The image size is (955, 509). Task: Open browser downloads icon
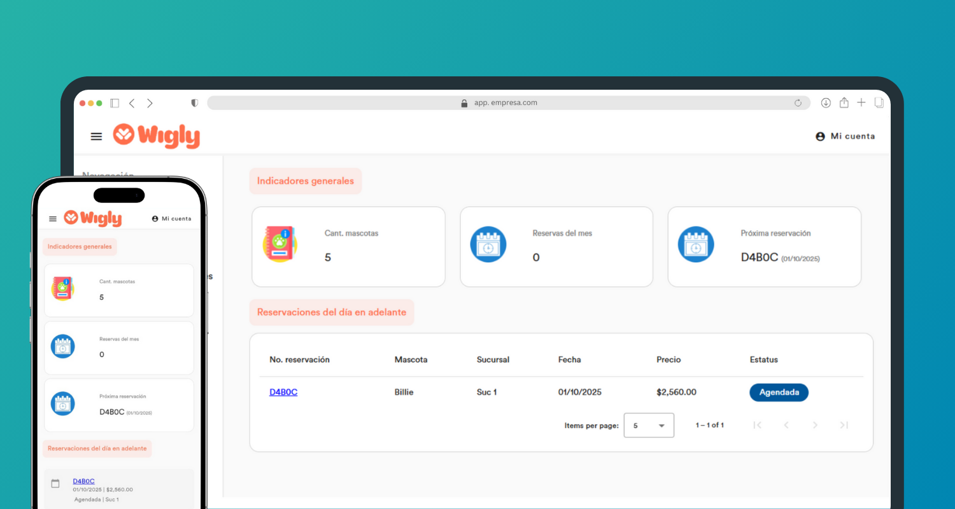coord(826,102)
